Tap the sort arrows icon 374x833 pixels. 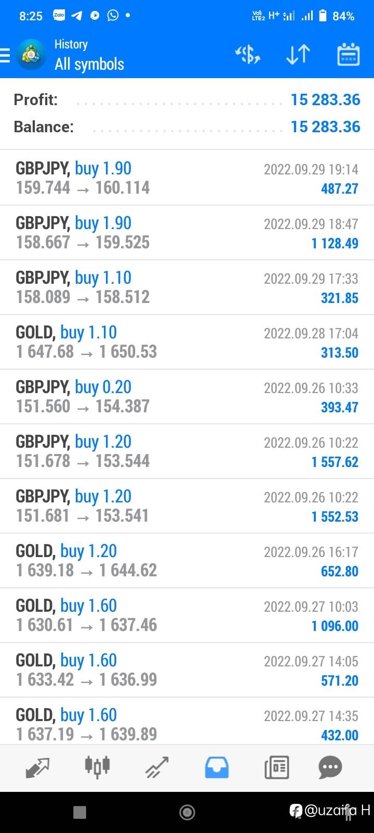point(298,55)
